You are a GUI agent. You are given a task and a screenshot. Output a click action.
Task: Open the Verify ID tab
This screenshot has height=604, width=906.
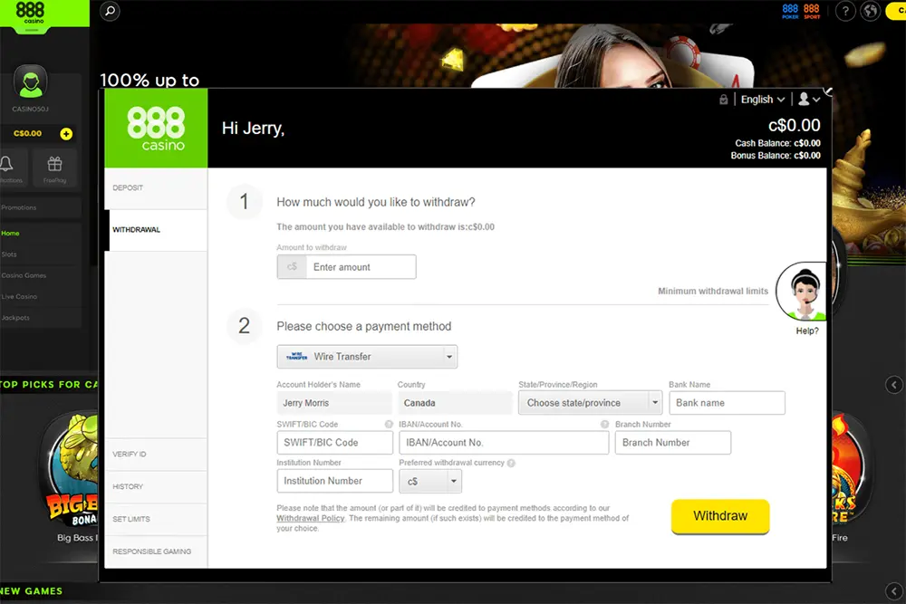coord(156,455)
